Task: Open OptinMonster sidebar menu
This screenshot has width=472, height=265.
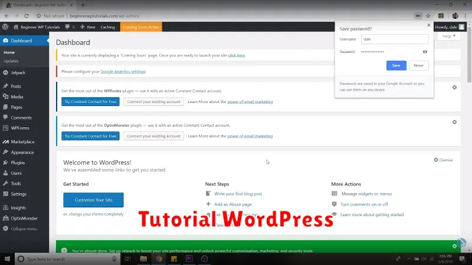Action: pyautogui.click(x=24, y=218)
